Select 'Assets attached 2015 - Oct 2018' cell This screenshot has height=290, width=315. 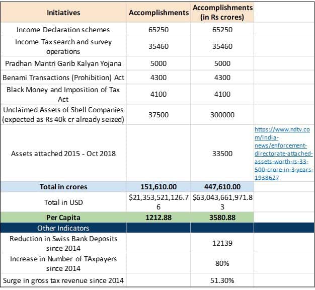click(x=63, y=153)
